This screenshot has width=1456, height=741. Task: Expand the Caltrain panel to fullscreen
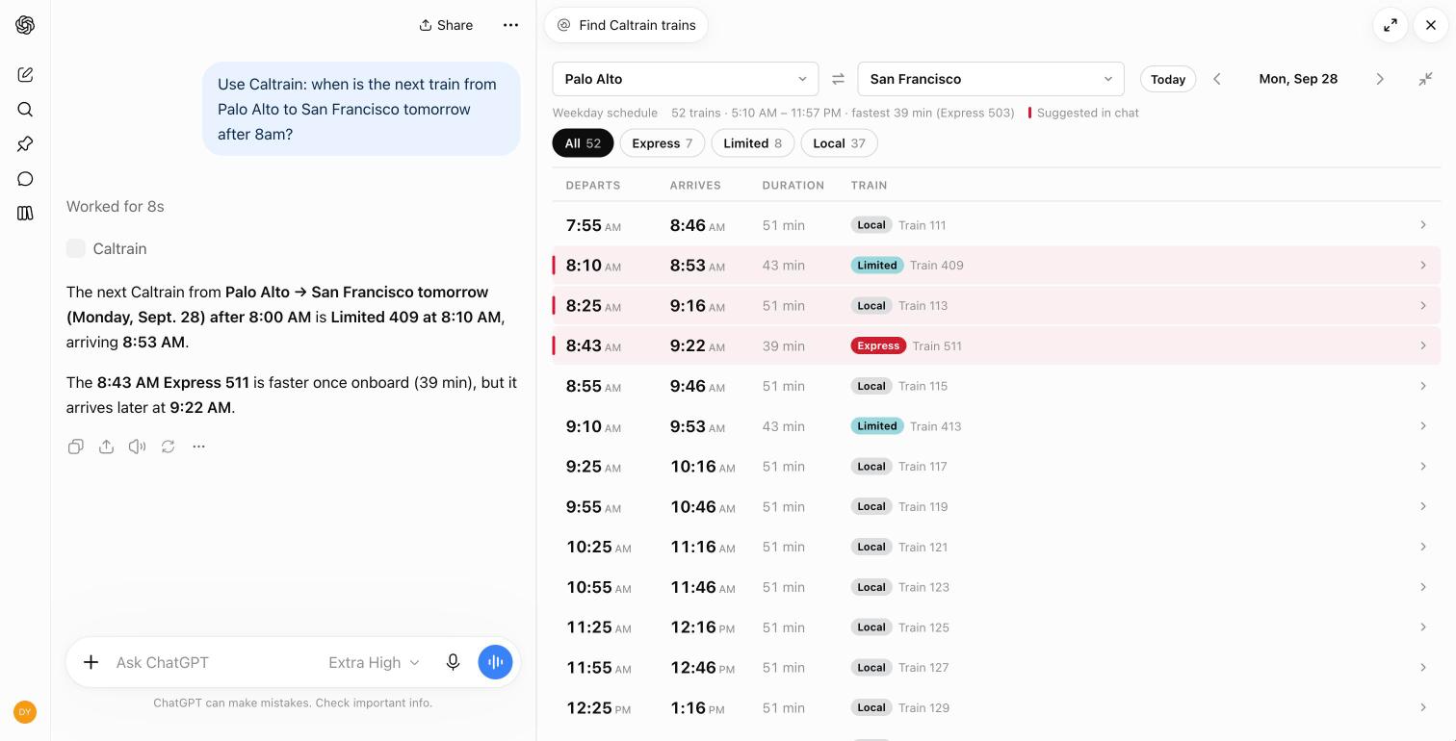point(1391,25)
